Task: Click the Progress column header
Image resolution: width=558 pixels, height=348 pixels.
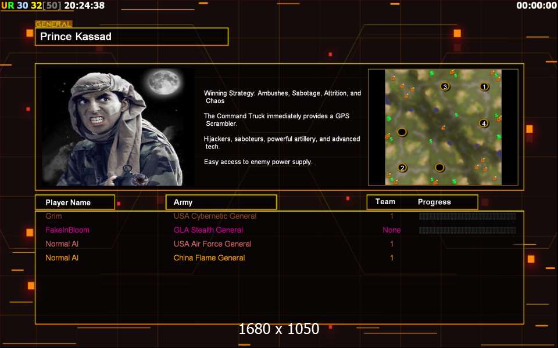Action: pyautogui.click(x=434, y=202)
